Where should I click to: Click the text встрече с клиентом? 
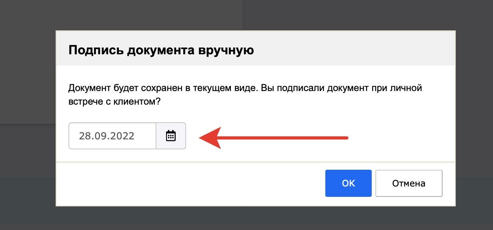[x=114, y=101]
